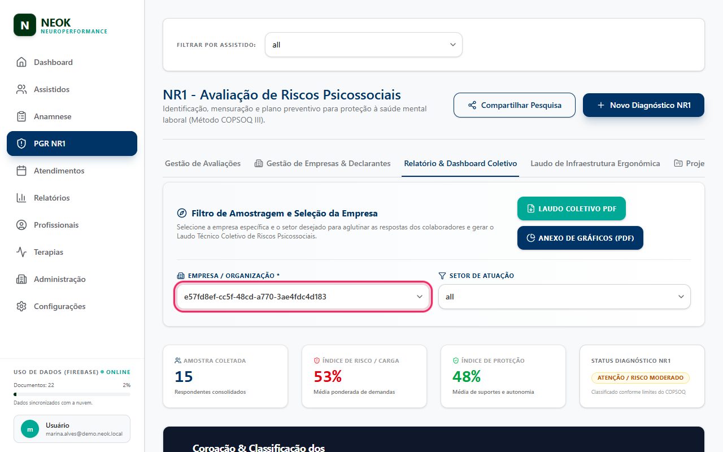Click the Terapias pulse icon
This screenshot has height=452, width=723.
pyautogui.click(x=21, y=252)
